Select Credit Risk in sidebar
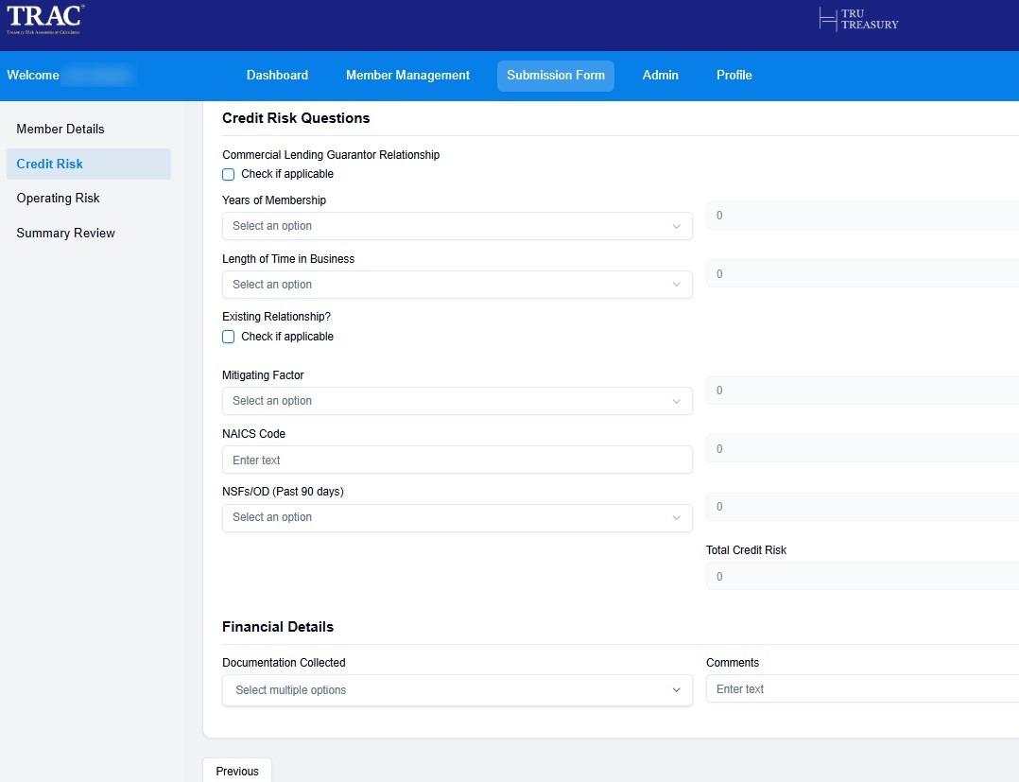 (x=89, y=164)
